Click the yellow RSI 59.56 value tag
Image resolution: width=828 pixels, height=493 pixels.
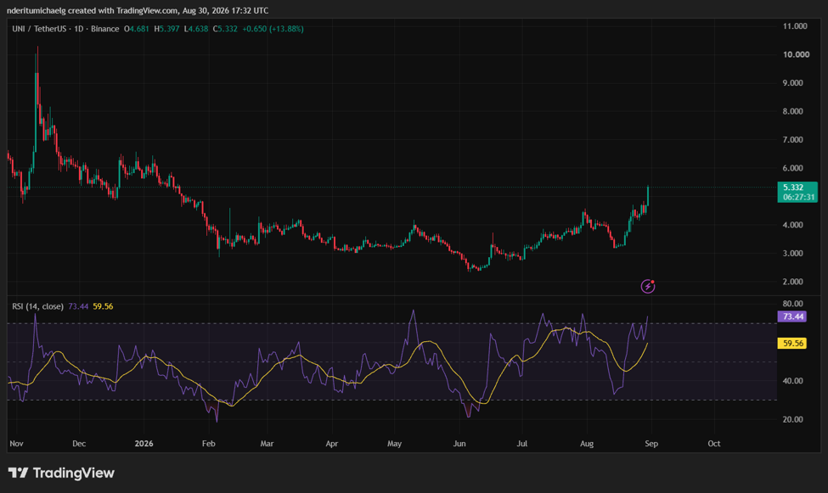[792, 343]
